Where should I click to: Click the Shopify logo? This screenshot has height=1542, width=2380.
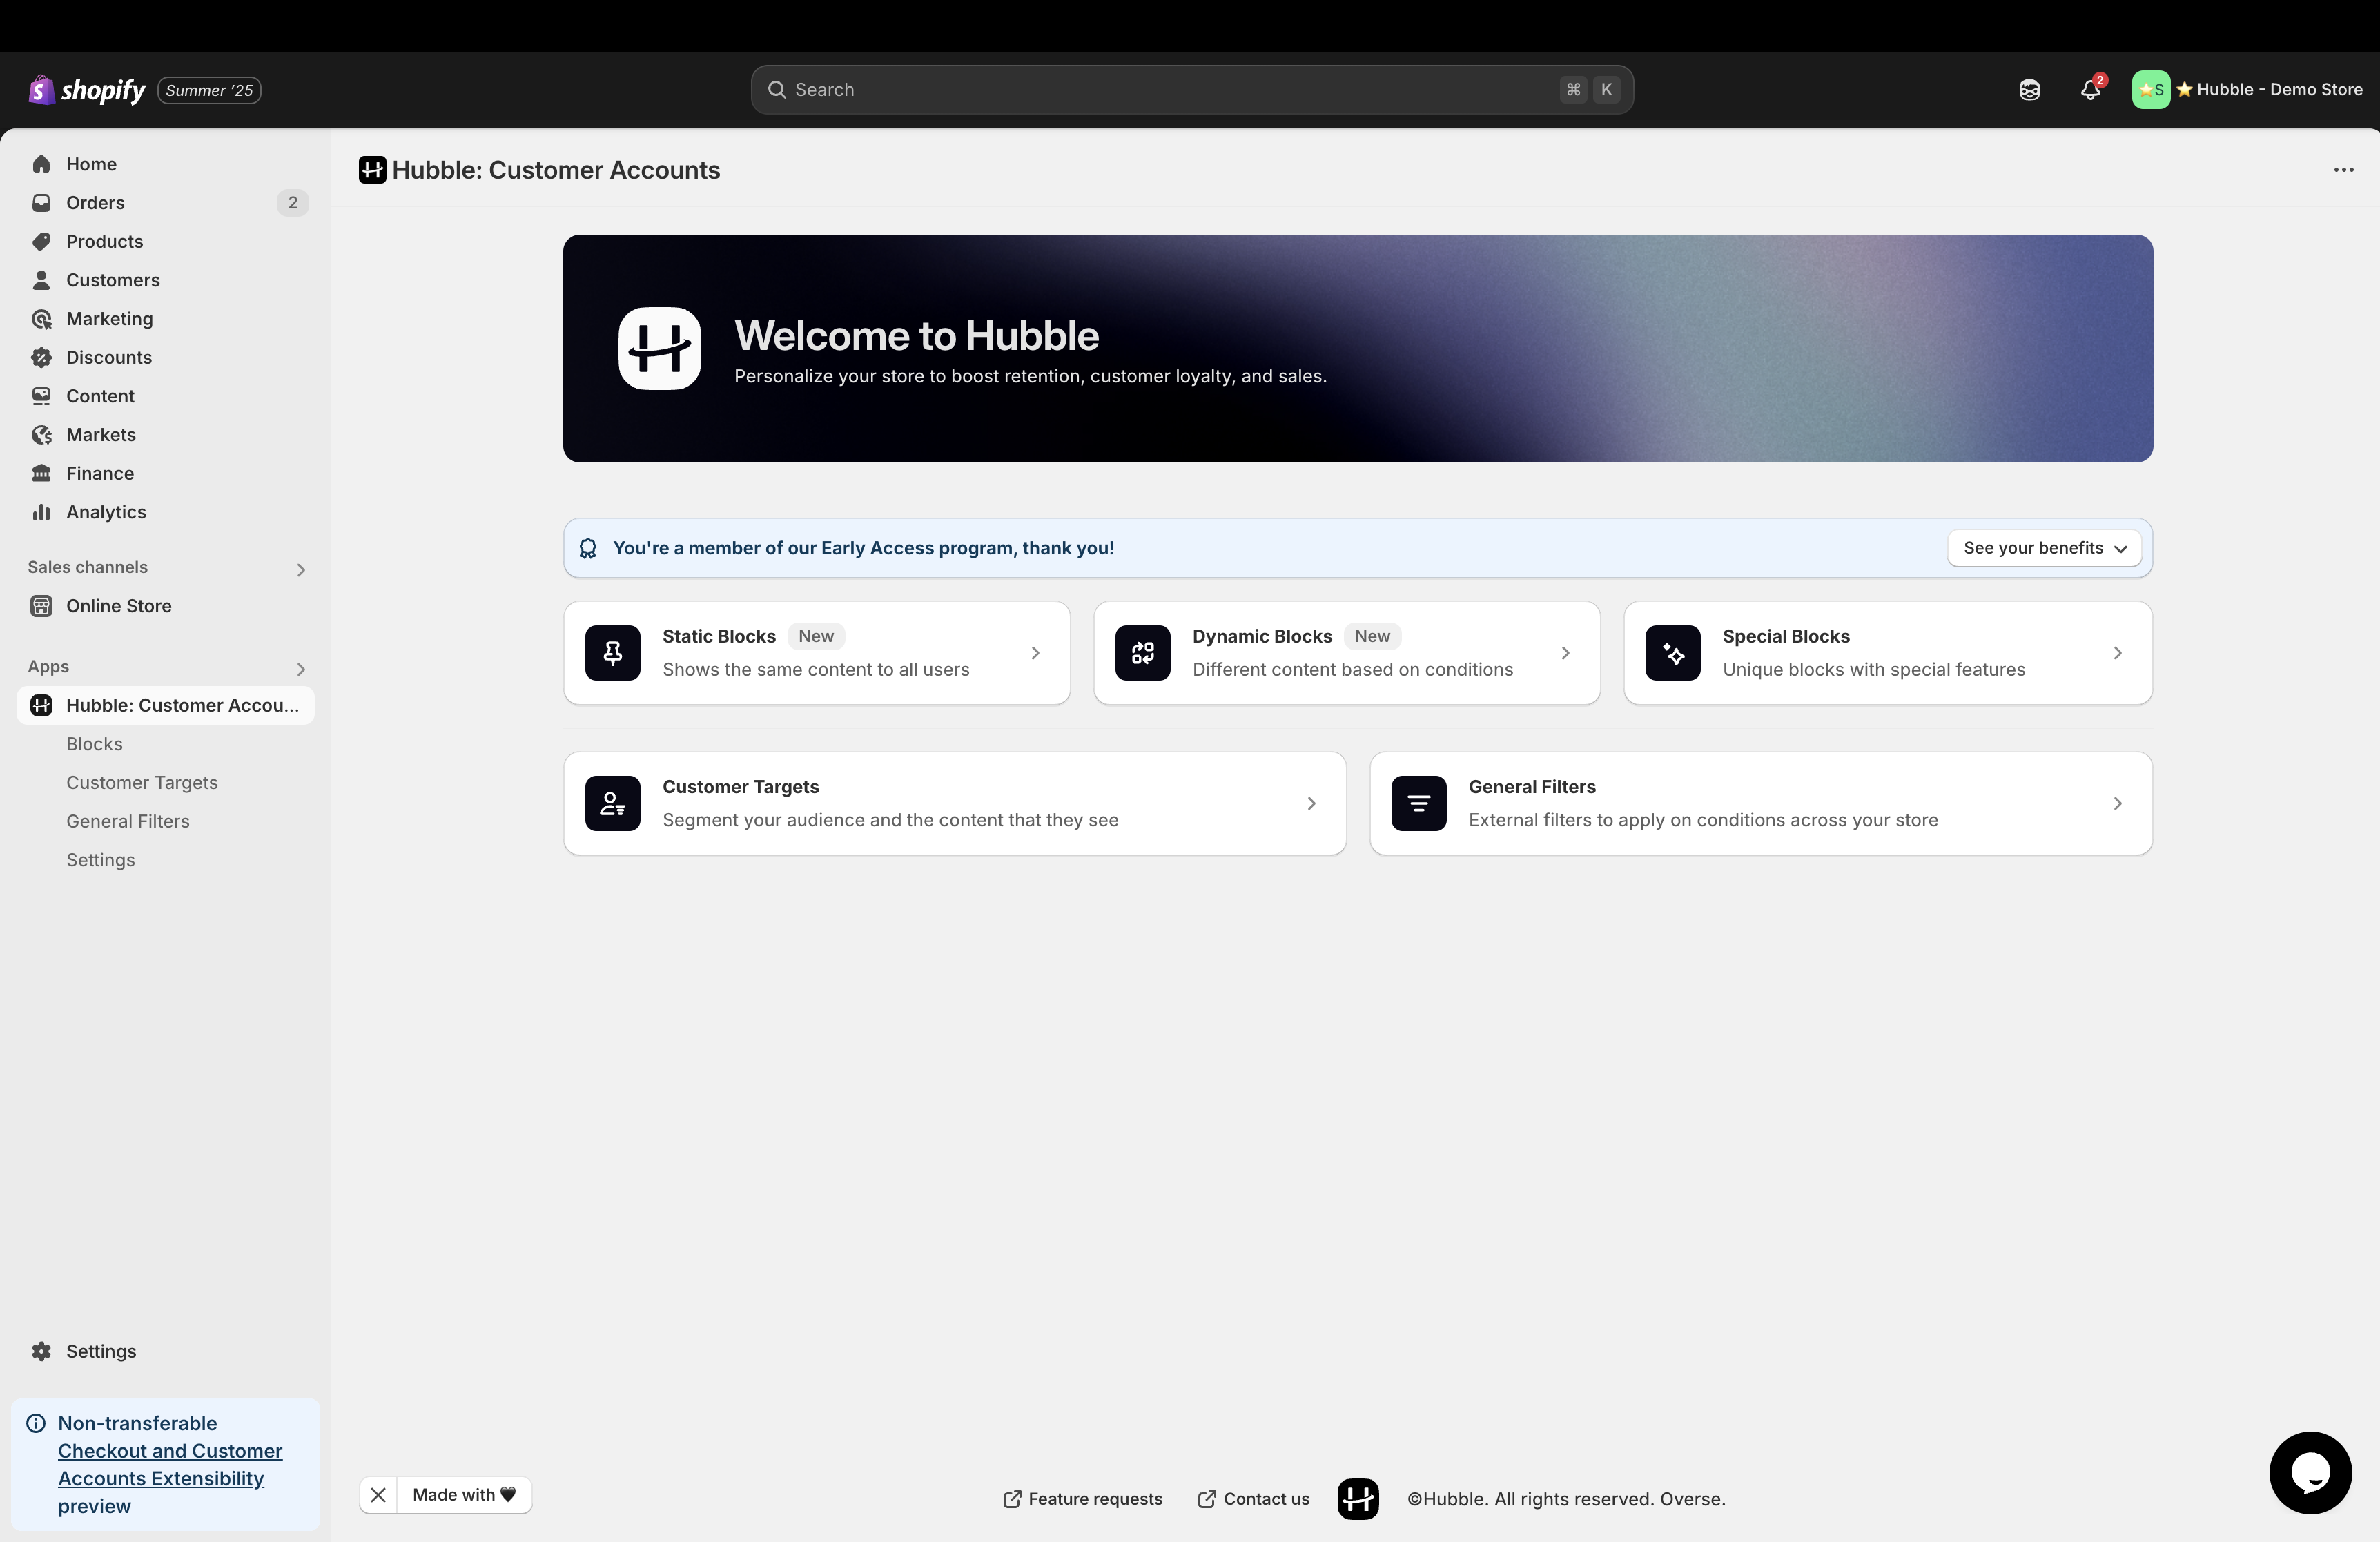click(87, 90)
